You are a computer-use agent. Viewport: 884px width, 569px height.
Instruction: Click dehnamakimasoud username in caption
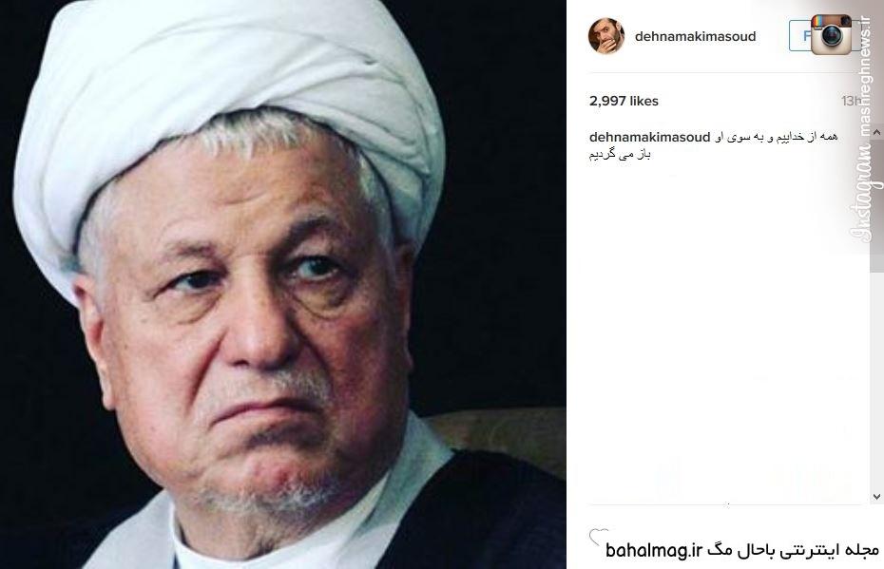(649, 137)
